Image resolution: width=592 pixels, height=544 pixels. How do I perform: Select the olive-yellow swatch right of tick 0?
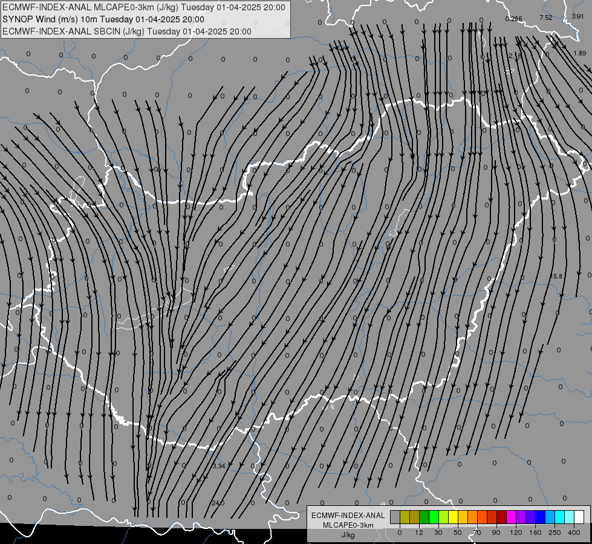point(405,517)
